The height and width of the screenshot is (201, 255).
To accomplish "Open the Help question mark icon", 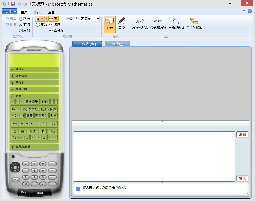I will click(250, 11).
